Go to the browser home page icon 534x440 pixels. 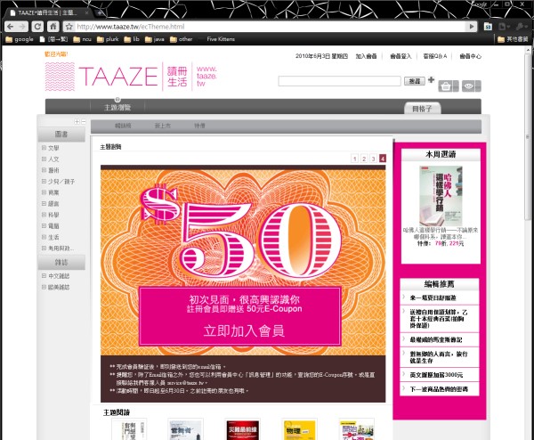[x=53, y=27]
